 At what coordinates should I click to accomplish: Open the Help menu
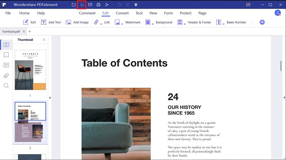41,13
